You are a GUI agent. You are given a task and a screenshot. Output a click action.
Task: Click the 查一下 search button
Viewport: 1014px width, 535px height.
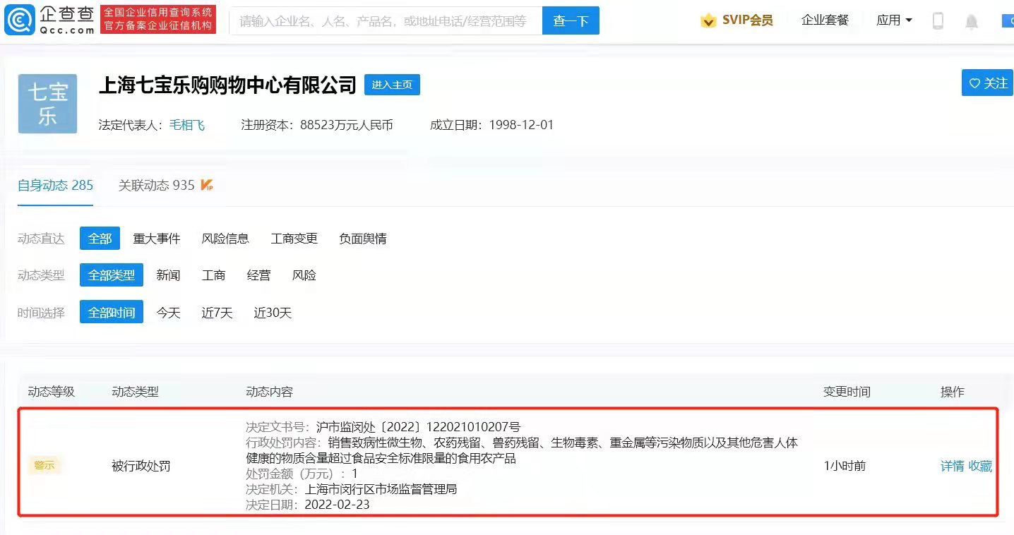pos(571,20)
